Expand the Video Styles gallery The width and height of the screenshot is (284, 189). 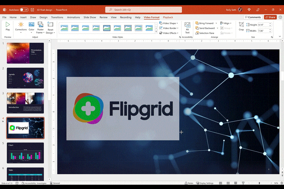point(156,32)
